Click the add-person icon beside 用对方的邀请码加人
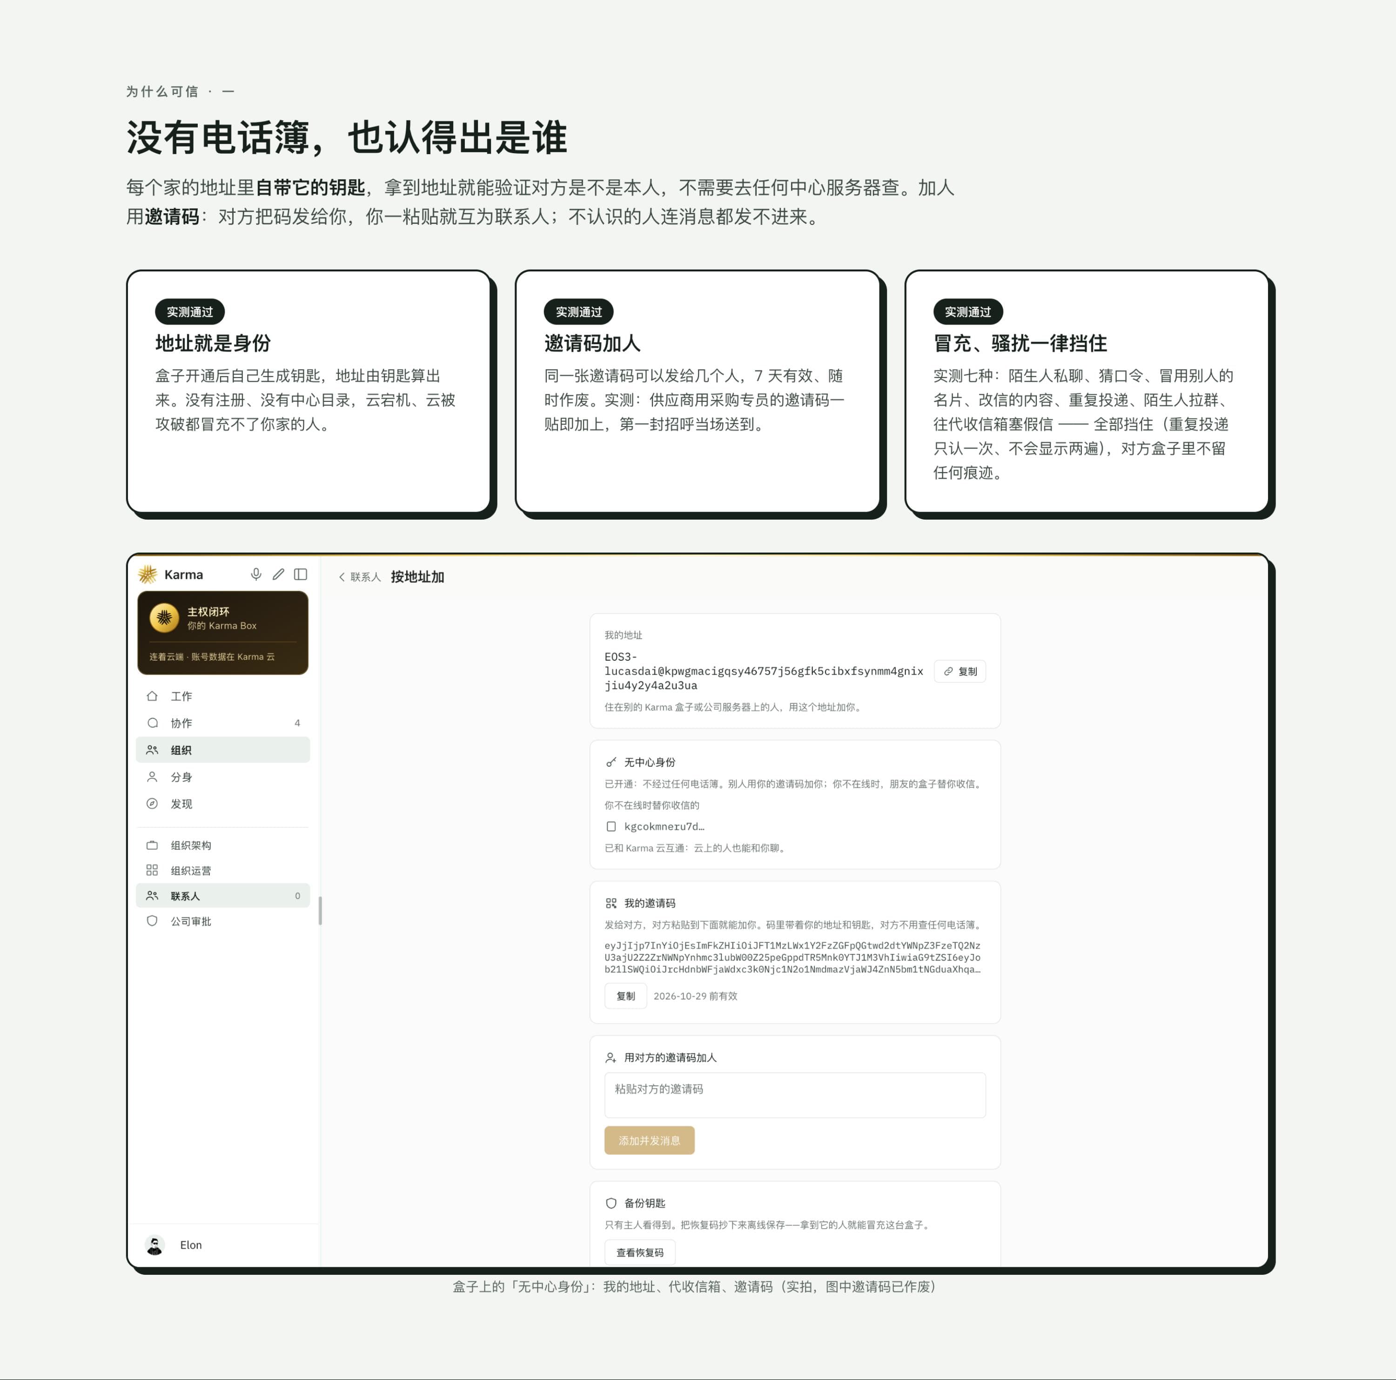 611,1057
